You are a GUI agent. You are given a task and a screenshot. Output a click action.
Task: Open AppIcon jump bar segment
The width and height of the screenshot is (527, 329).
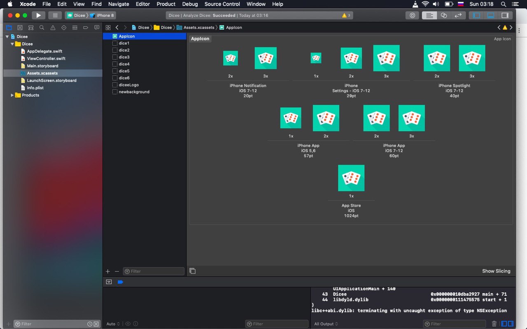tap(231, 28)
